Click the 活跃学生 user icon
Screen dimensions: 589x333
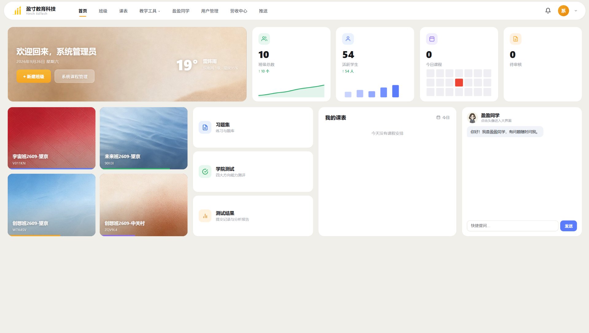coord(348,39)
